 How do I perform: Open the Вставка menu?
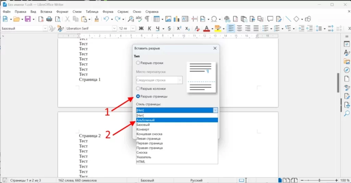tap(46, 12)
